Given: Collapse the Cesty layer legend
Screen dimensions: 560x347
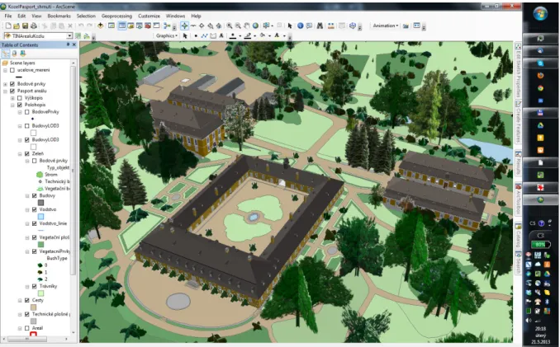Looking at the screenshot, I should tap(20, 300).
